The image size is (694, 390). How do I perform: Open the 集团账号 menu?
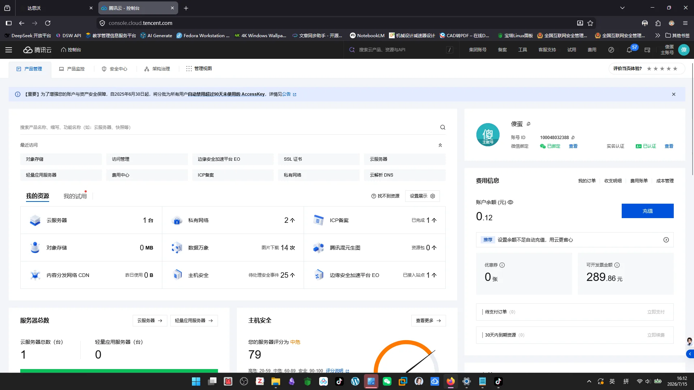pos(478,50)
